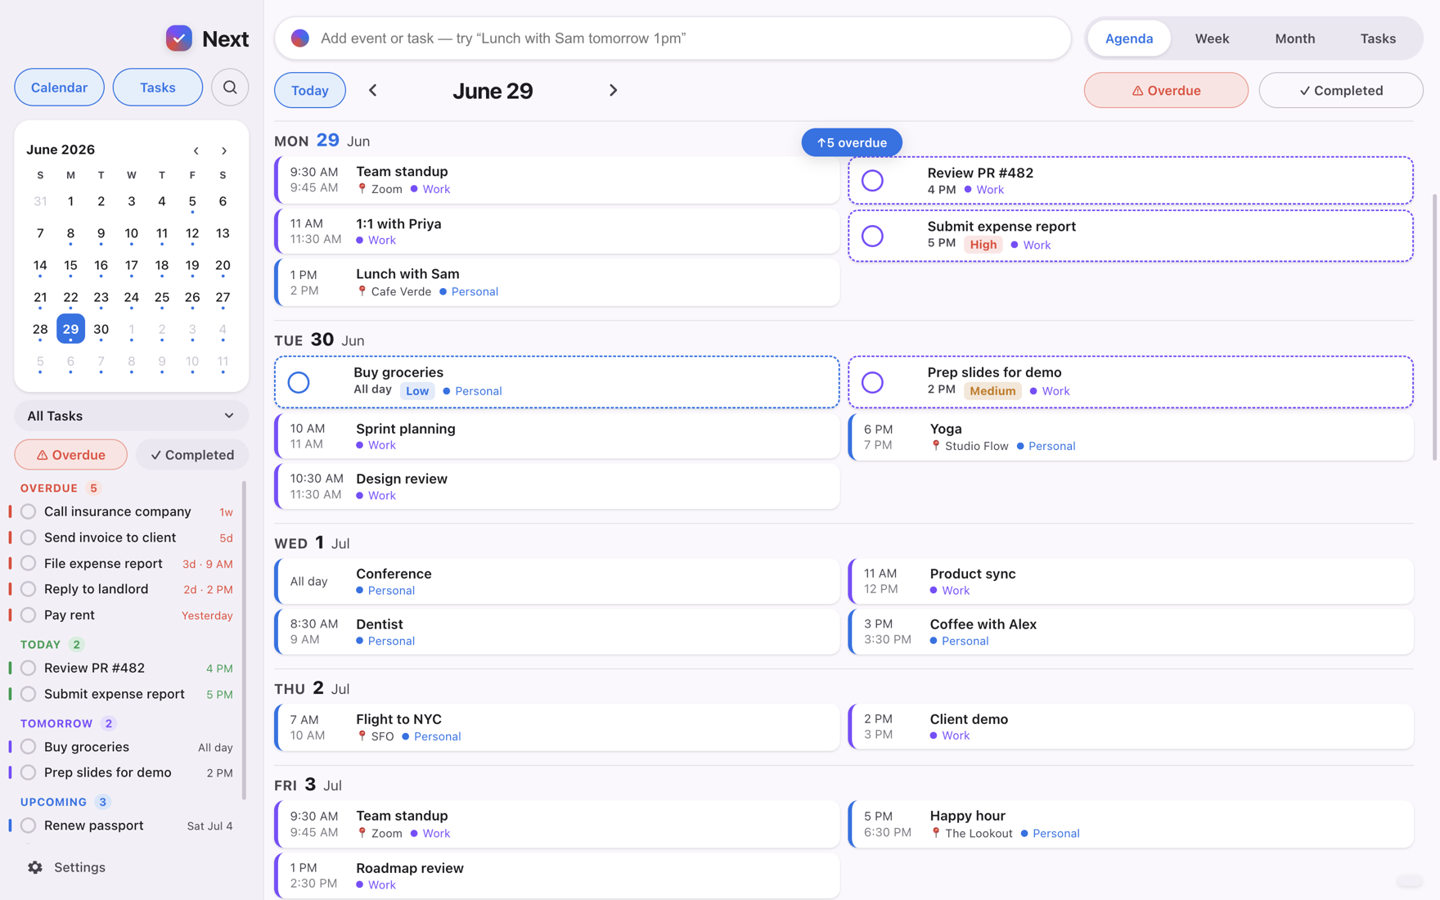The image size is (1440, 900).
Task: Complete Review PR #482 in agenda
Action: (872, 180)
